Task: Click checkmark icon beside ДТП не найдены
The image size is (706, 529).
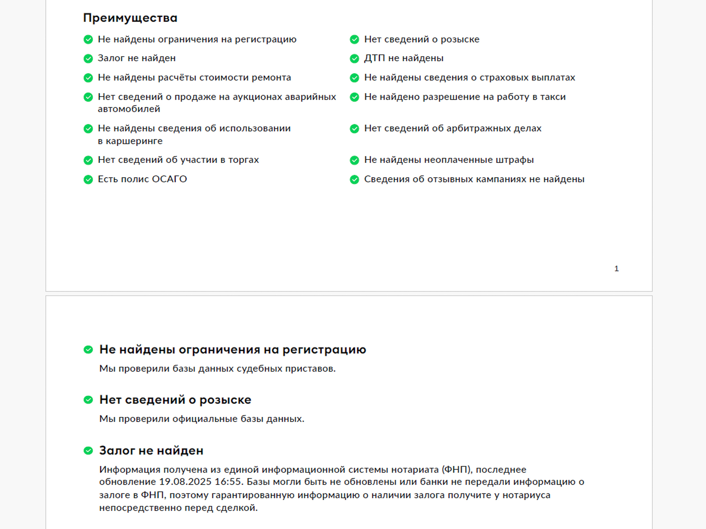Action: coord(354,58)
